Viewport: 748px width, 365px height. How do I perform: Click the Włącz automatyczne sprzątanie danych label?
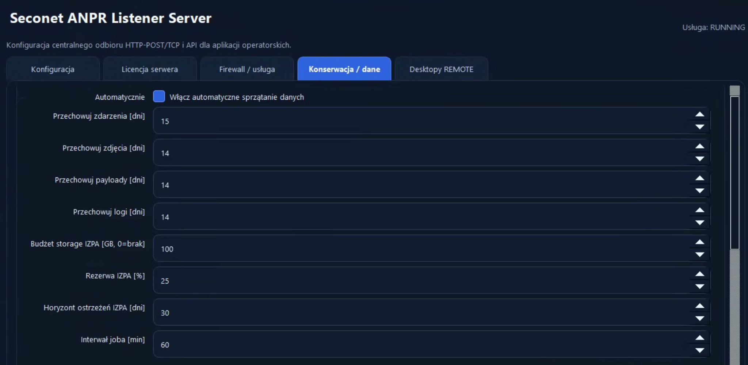coord(237,97)
